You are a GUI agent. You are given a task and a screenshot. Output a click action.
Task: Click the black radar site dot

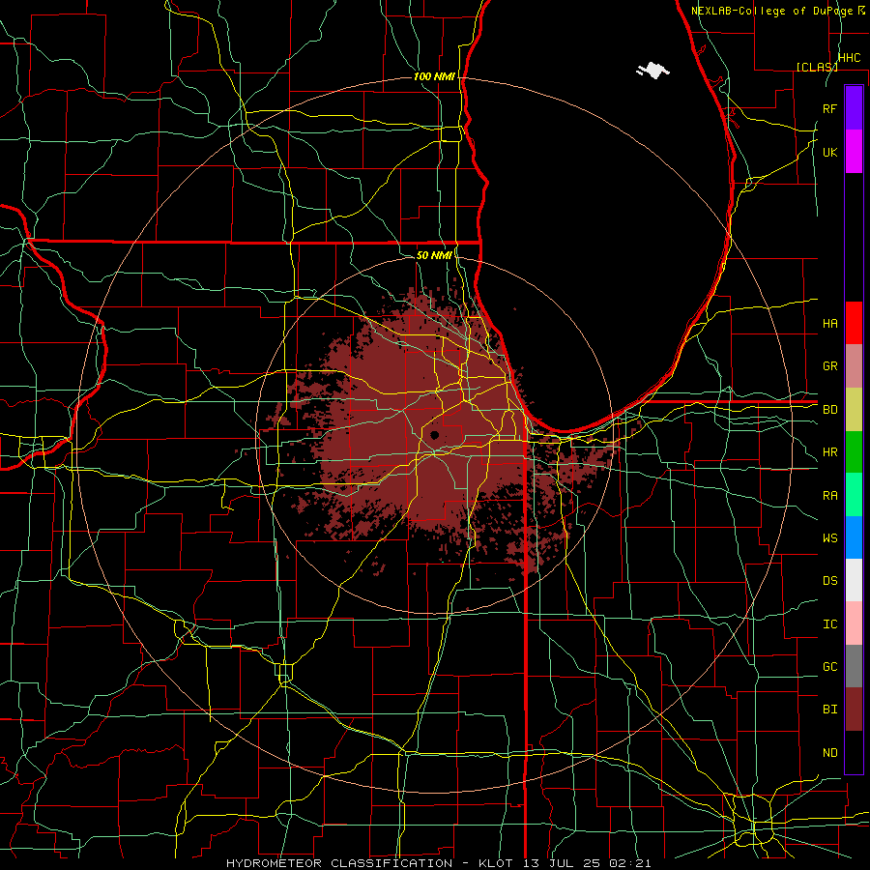434,435
